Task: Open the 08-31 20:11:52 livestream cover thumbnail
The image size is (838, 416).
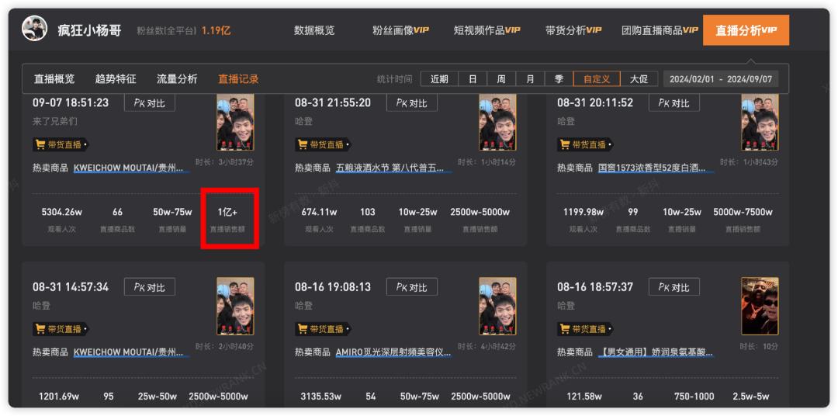Action: coord(760,123)
